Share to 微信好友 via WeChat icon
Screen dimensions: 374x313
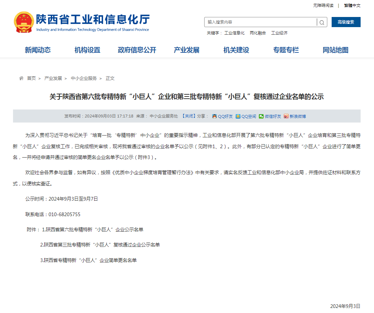point(261,116)
